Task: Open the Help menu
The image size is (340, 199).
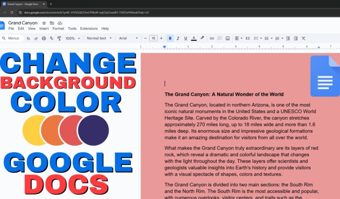Action: pyautogui.click(x=105, y=28)
